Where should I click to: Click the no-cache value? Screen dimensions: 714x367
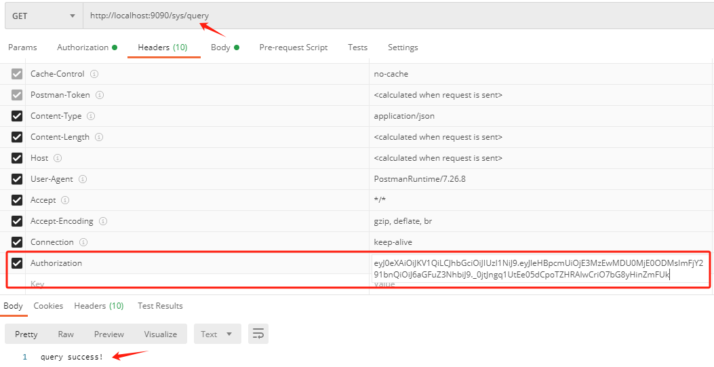coord(391,74)
